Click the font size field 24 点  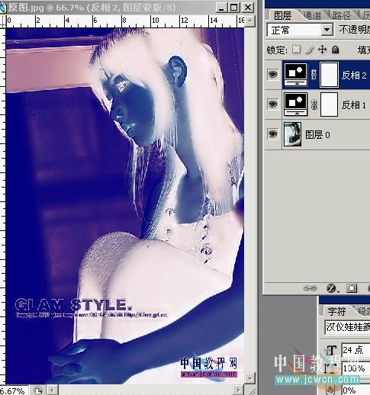pos(356,350)
